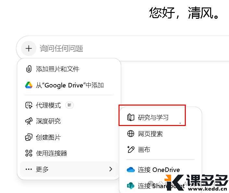Image resolution: width=229 pixels, height=193 pixels.
Task: Select 添加照片和文件 from the menu
Action: (57, 69)
